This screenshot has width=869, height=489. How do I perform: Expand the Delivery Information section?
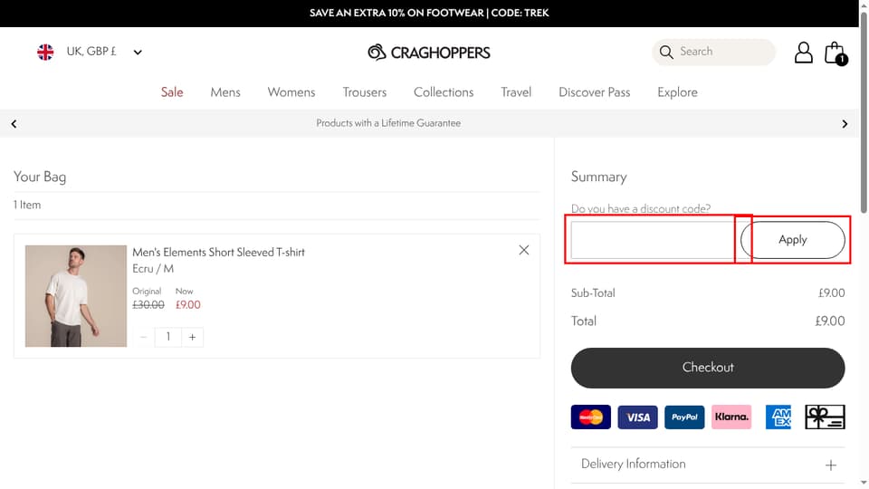708,465
